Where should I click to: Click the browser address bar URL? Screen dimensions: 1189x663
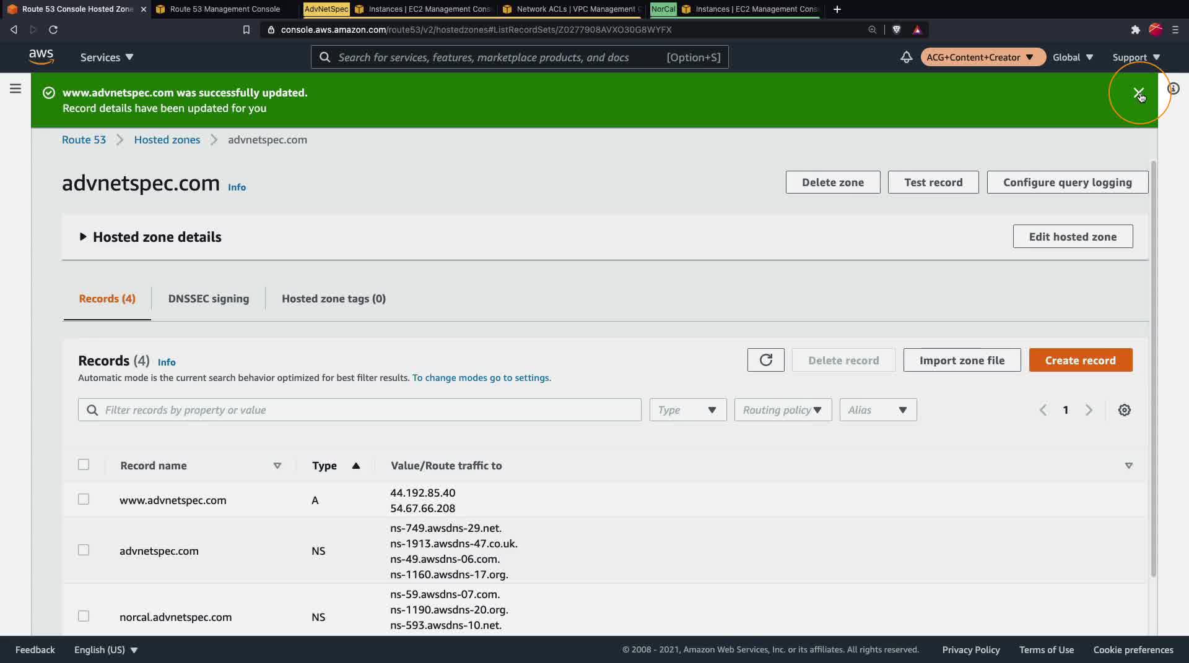[476, 30]
